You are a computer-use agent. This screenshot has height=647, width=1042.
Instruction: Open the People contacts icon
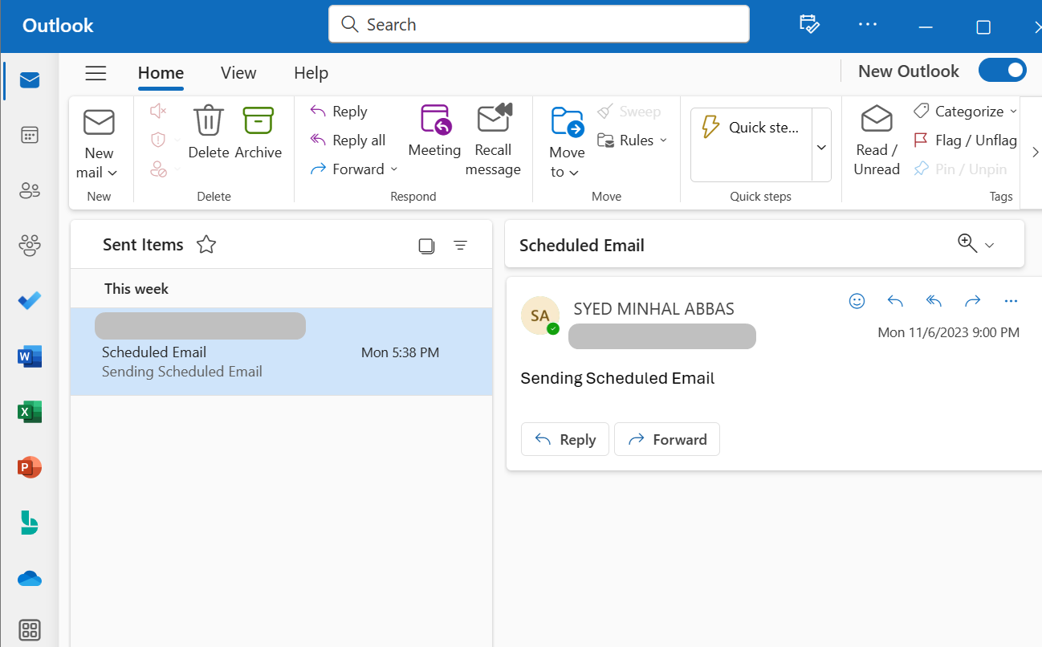pos(30,191)
